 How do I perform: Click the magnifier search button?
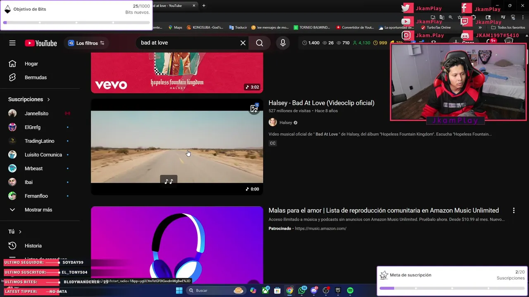(x=260, y=43)
